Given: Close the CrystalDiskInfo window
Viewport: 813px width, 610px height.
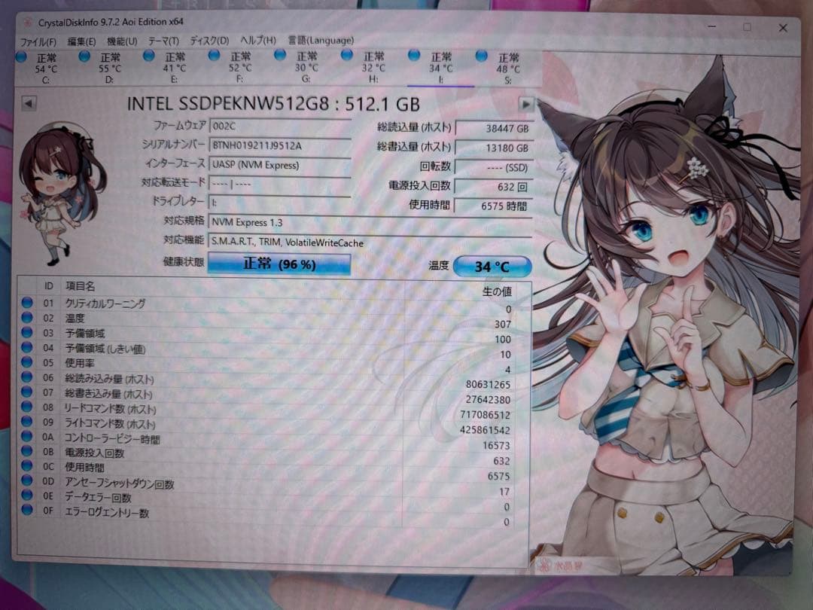Looking at the screenshot, I should 783,28.
